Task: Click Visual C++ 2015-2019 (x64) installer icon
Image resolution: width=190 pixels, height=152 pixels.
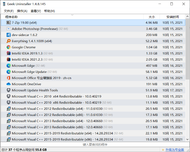Action: (8, 133)
